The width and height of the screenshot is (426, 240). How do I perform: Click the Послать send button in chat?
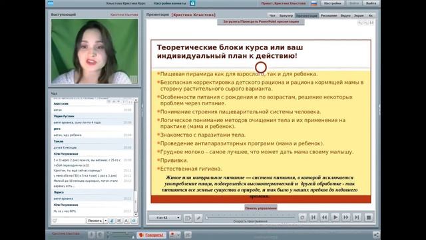click(95, 221)
